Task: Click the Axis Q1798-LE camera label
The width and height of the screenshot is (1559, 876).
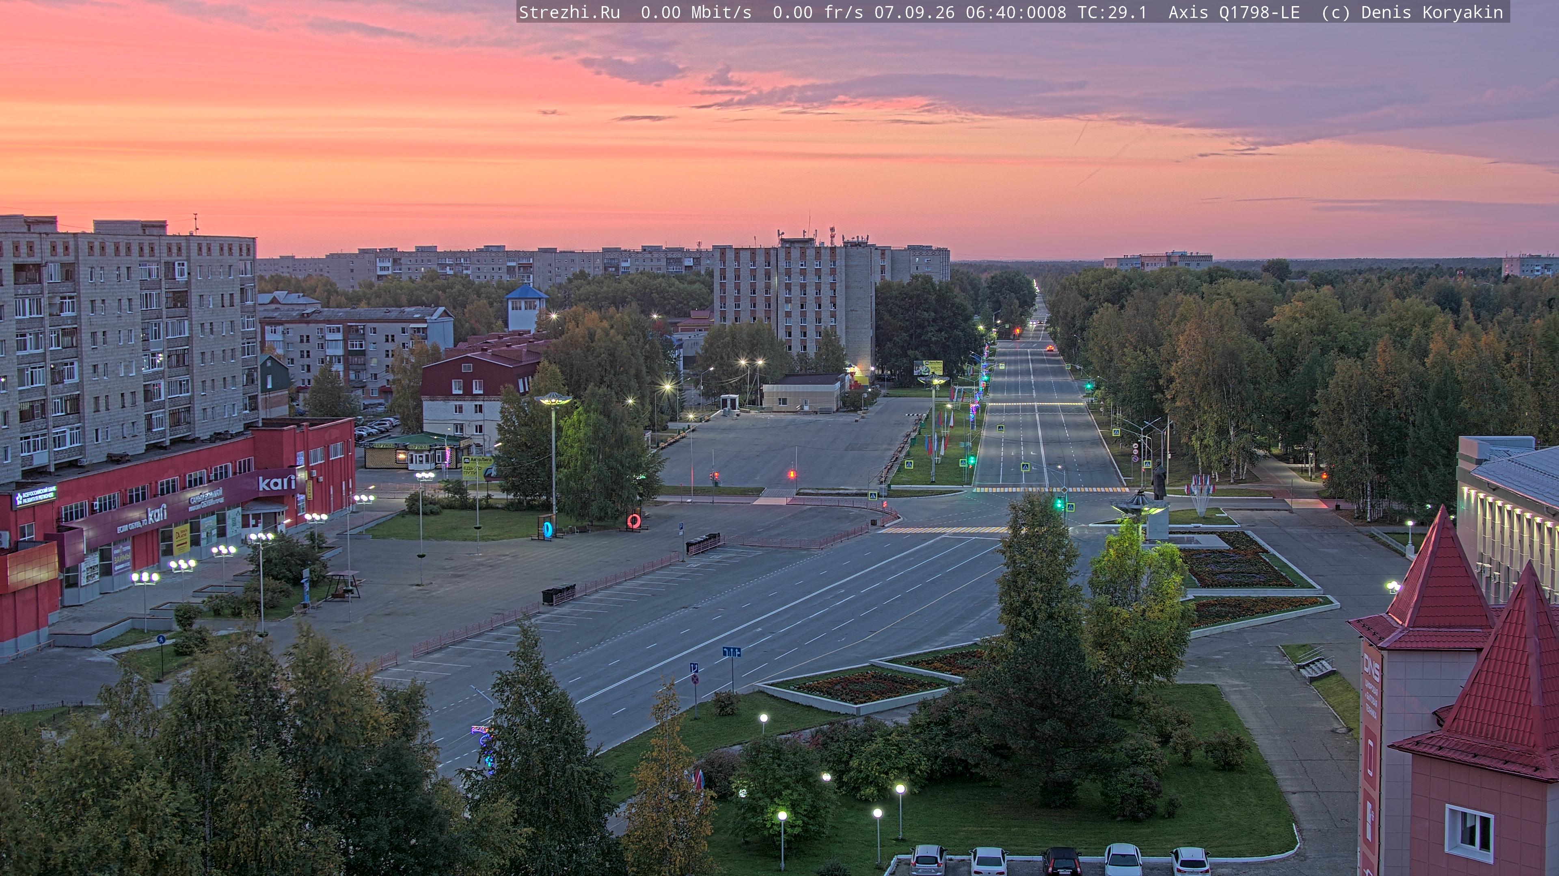Action: pyautogui.click(x=1234, y=12)
